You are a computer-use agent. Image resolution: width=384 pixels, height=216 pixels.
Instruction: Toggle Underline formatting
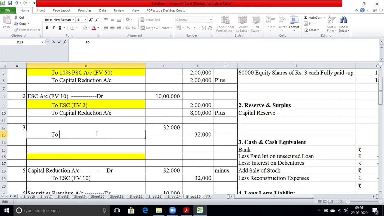(60, 28)
